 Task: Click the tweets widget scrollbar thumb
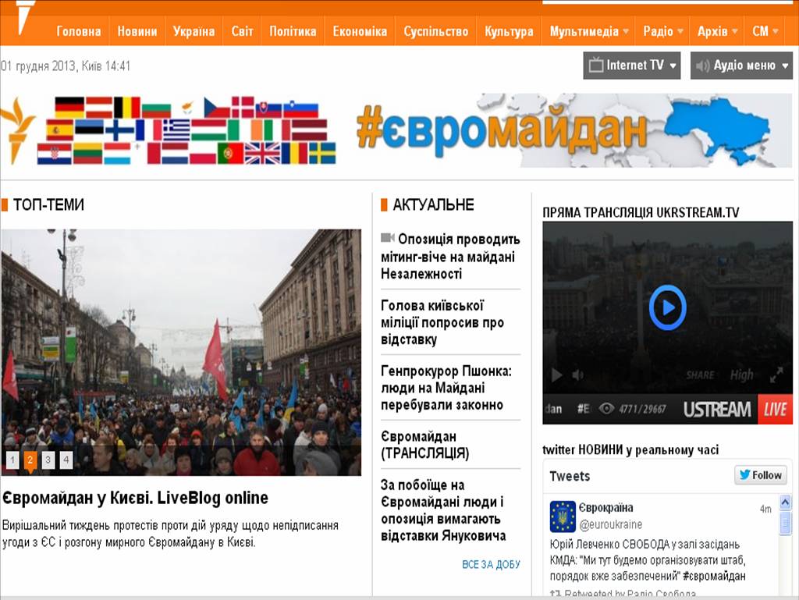[785, 521]
